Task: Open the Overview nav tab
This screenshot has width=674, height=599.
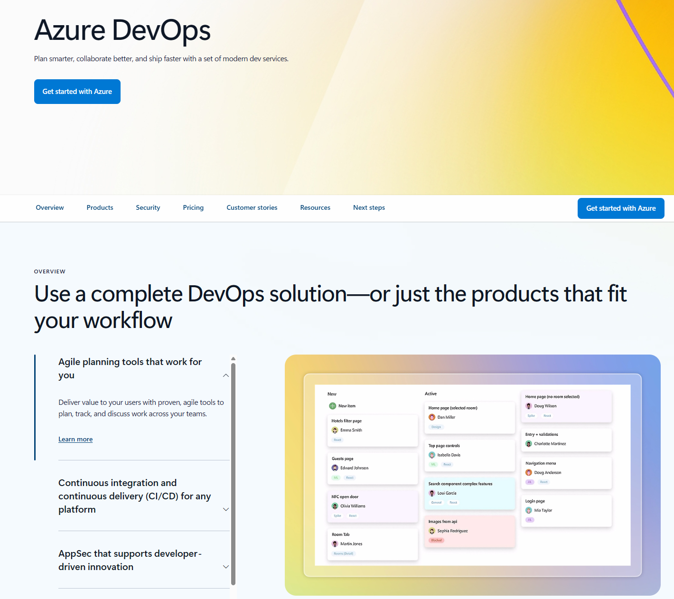Action: click(50, 207)
